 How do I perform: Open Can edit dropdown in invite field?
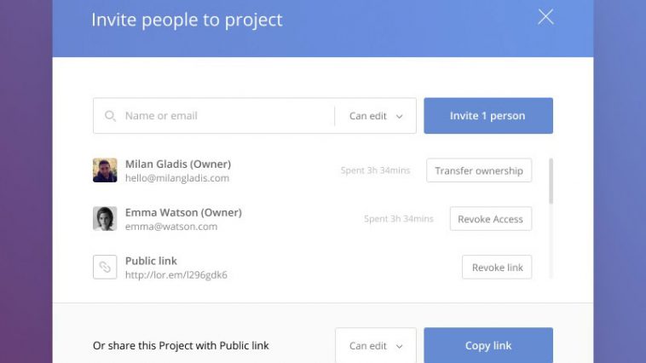click(x=376, y=116)
